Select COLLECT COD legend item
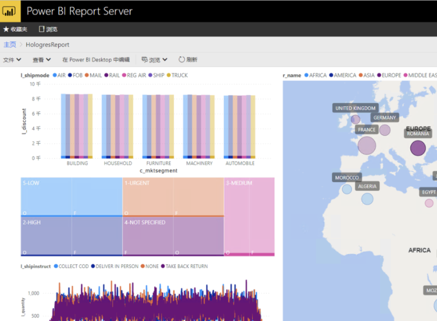 71,266
